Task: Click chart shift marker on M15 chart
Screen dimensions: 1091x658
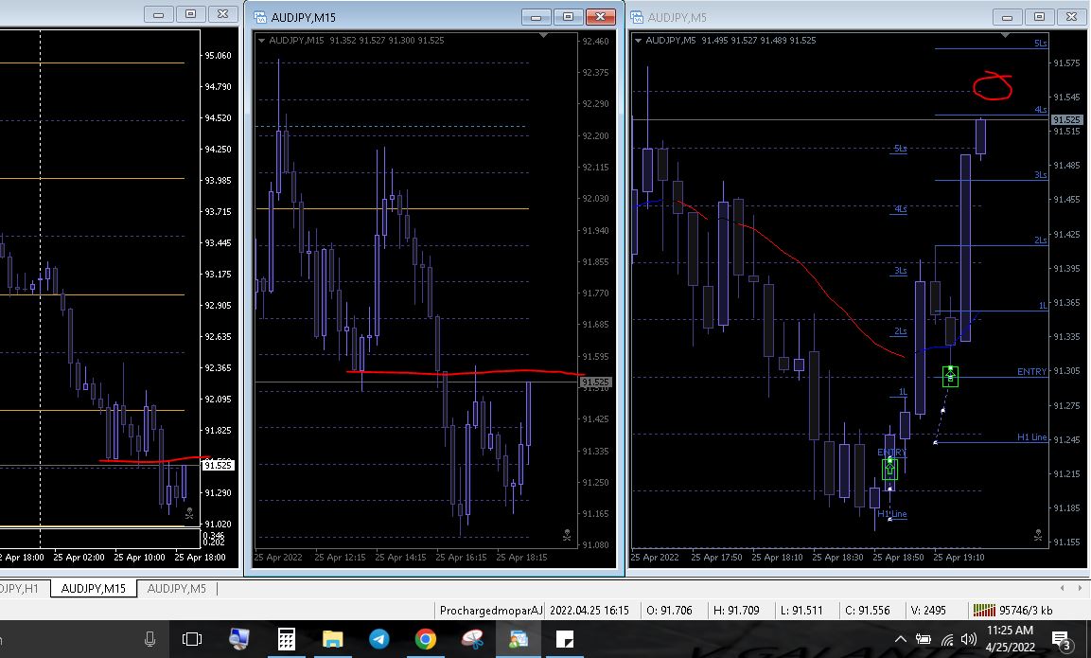Action: [543, 35]
